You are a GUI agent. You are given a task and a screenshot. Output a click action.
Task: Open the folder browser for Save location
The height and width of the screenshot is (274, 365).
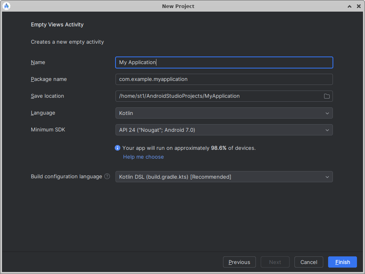point(326,96)
